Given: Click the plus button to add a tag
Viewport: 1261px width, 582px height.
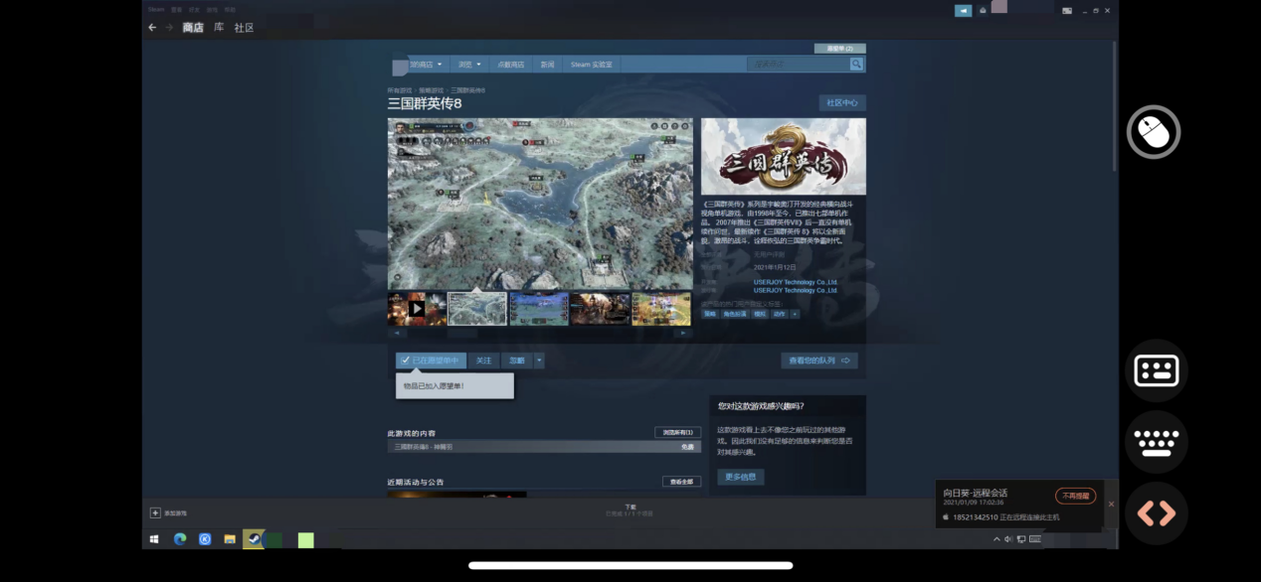Looking at the screenshot, I should pyautogui.click(x=795, y=314).
